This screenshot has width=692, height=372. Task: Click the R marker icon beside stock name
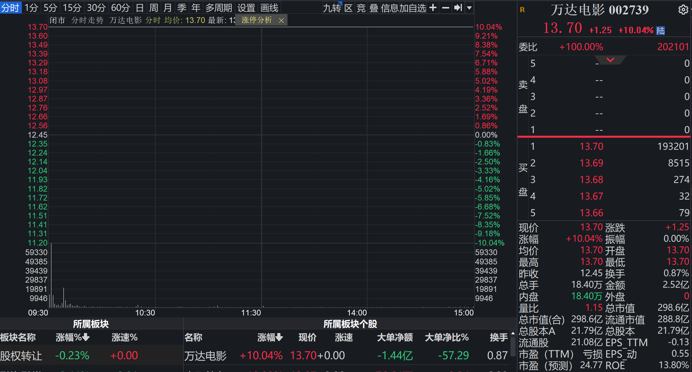[522, 10]
